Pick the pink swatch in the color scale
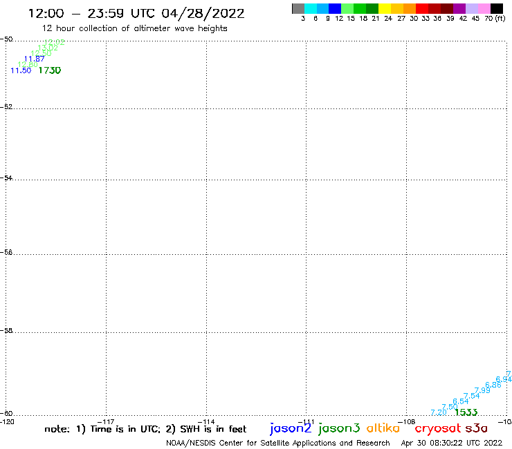Viewport: 512px width, 449px height. (484, 8)
